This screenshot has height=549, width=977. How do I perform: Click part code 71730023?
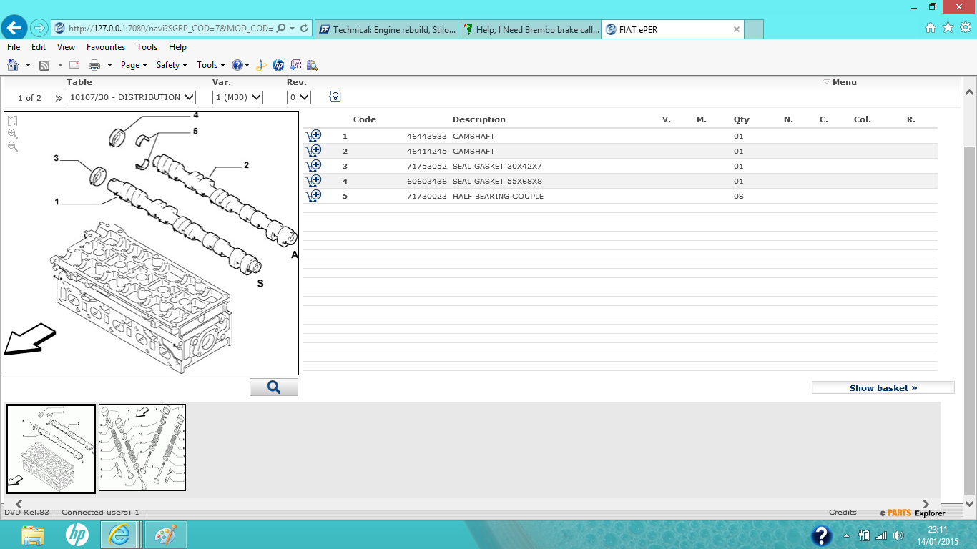(427, 196)
